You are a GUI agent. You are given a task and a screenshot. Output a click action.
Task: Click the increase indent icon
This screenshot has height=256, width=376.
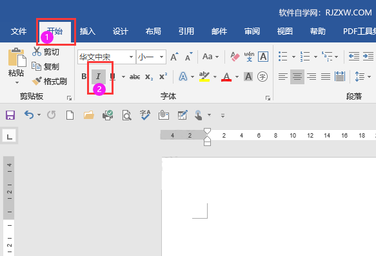click(368, 57)
